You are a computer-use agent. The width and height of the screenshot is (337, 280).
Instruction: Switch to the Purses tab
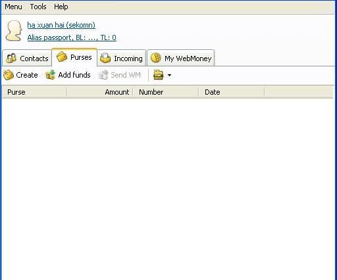[74, 57]
